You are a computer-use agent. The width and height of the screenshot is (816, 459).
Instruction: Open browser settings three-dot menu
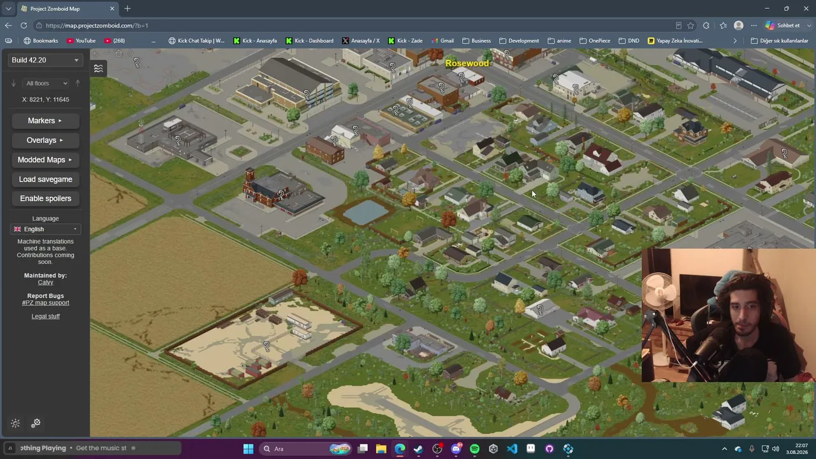754,25
